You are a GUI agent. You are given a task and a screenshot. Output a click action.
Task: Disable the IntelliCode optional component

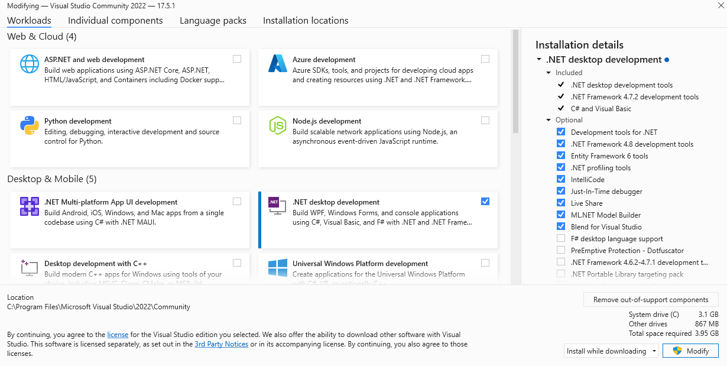click(561, 180)
